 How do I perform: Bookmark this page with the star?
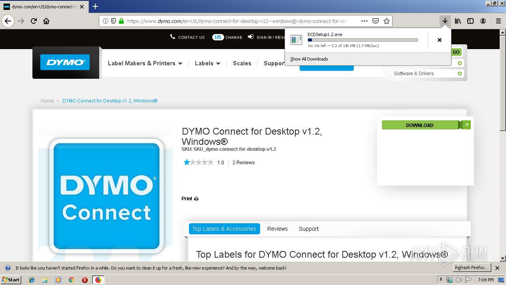[x=387, y=21]
